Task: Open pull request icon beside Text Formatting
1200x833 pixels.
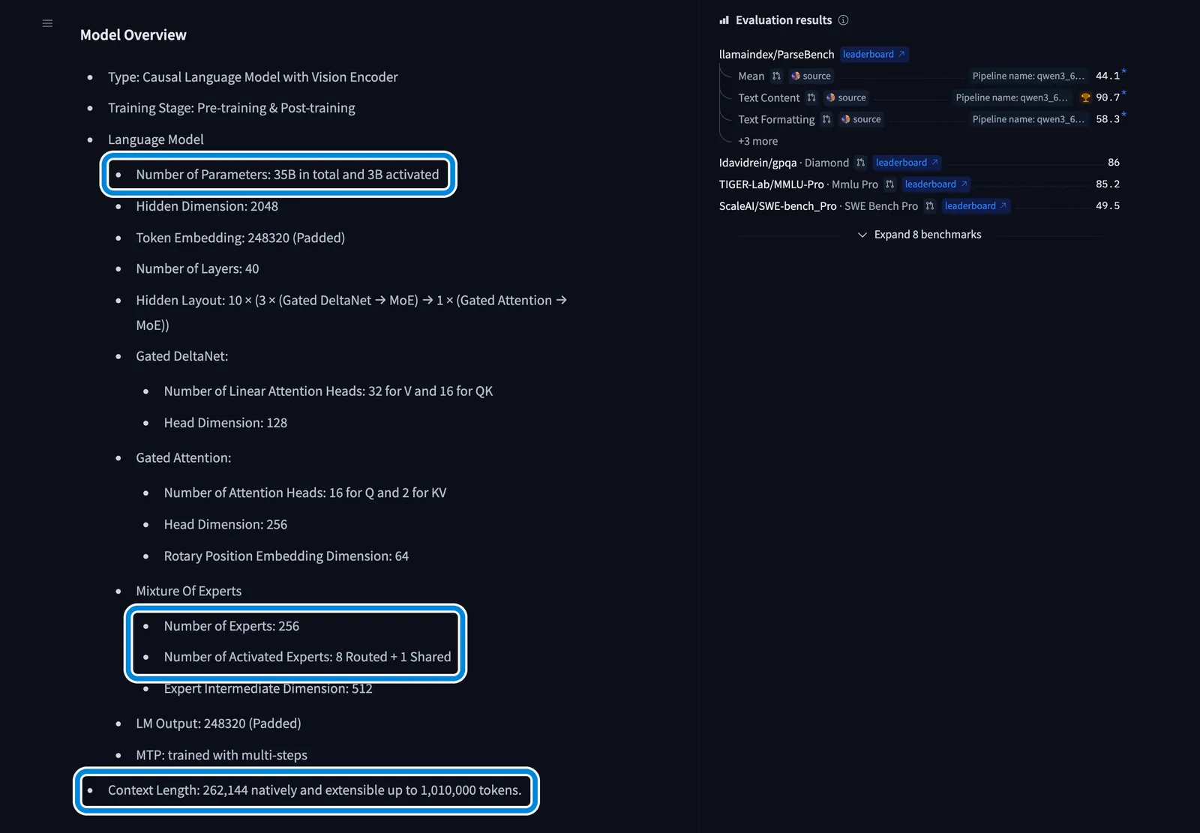Action: 826,119
